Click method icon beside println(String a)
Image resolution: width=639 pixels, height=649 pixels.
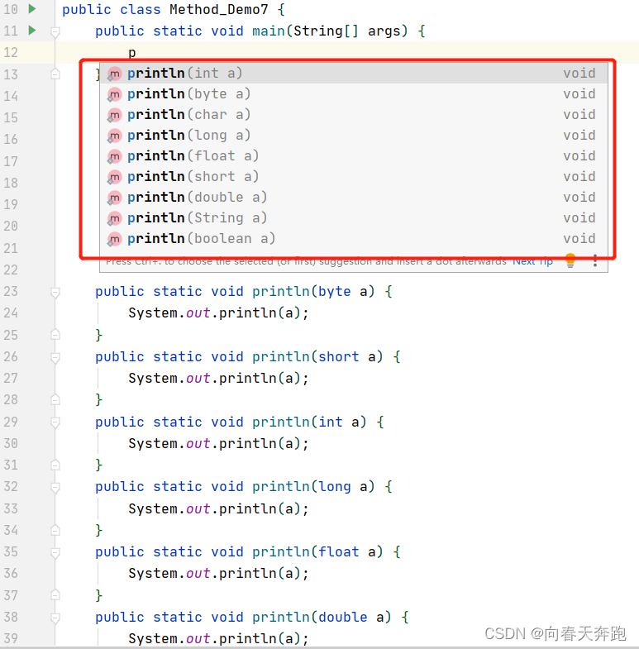pos(114,218)
